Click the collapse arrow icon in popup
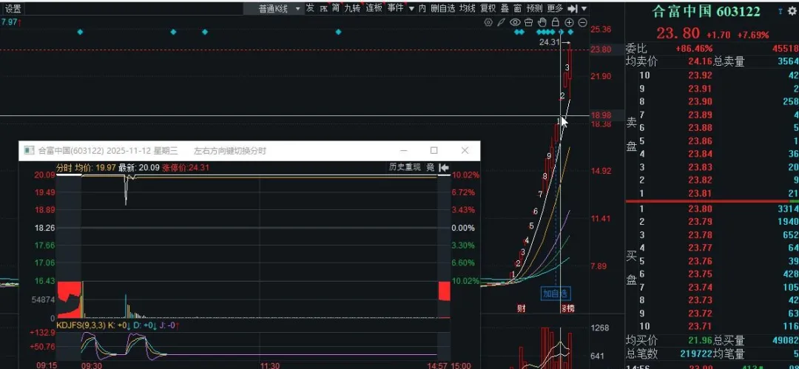The image size is (799, 369). coord(443,167)
